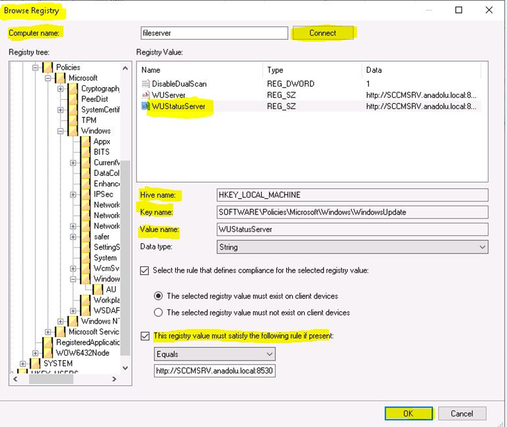Select the WUServer registry value name
This screenshot has height=427, width=507.
[x=168, y=95]
